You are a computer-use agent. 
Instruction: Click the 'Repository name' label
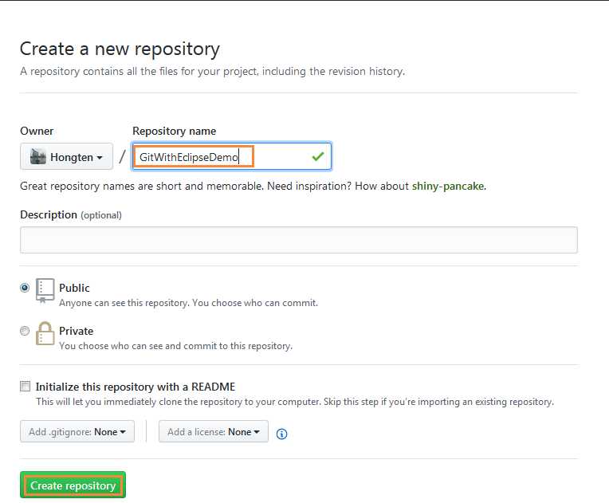pyautogui.click(x=174, y=131)
